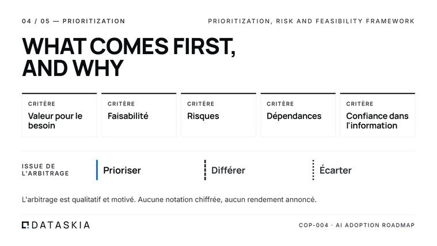Viewport: 437px width, 246px height.
Task: Click the Prioritization, Risk and Feasibility header
Action: (x=311, y=21)
